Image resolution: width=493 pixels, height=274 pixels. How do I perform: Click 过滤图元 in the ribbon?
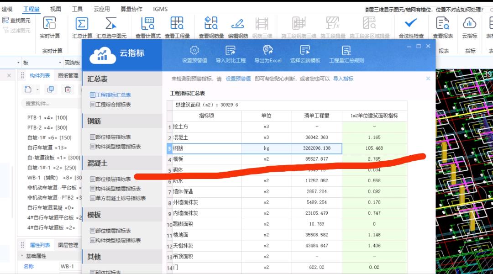tap(16, 30)
